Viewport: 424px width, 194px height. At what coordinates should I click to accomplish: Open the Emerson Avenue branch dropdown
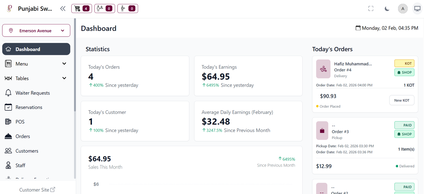36,30
